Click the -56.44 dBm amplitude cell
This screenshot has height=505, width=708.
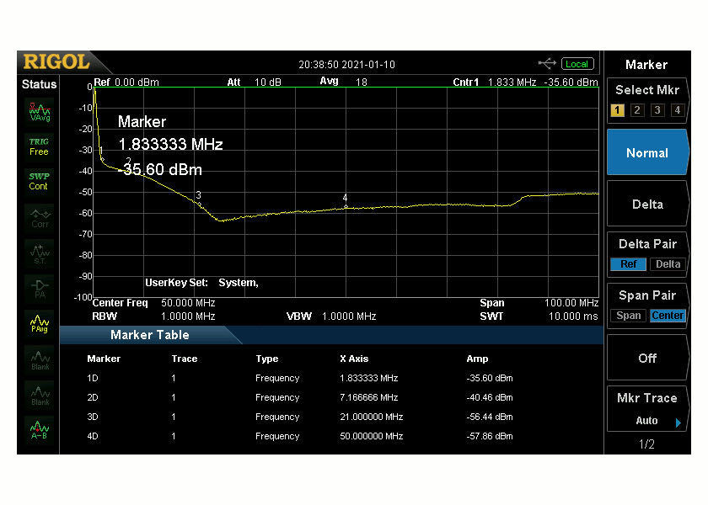(x=490, y=417)
